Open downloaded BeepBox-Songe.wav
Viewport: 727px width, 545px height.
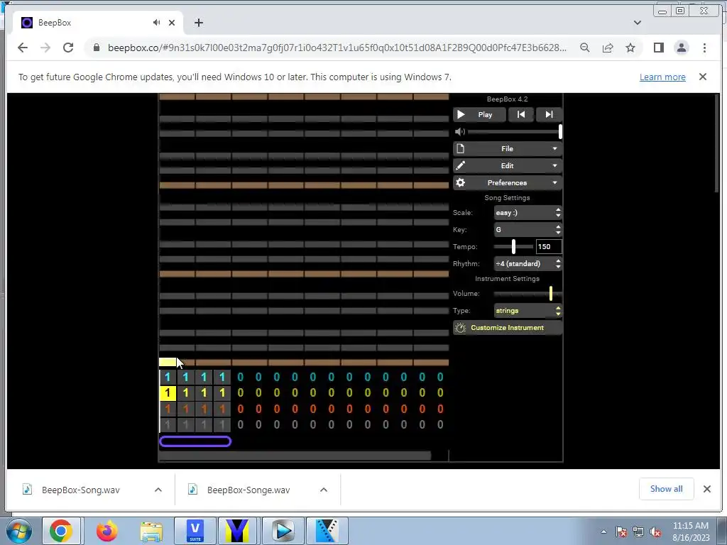tap(248, 490)
